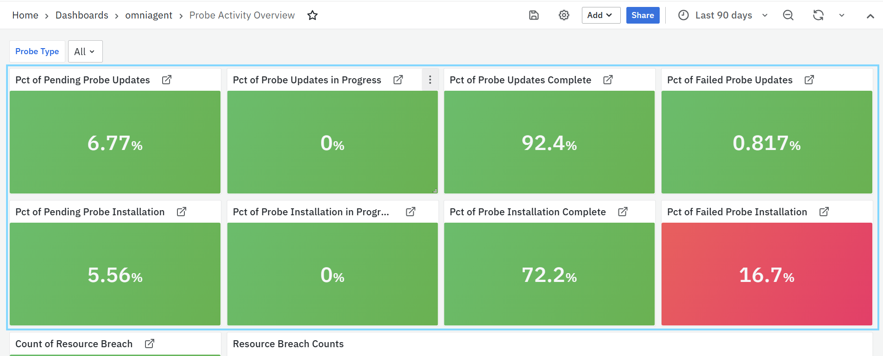883x356 pixels.
Task: Click the red 16.7% failed installation panel
Action: tap(766, 274)
